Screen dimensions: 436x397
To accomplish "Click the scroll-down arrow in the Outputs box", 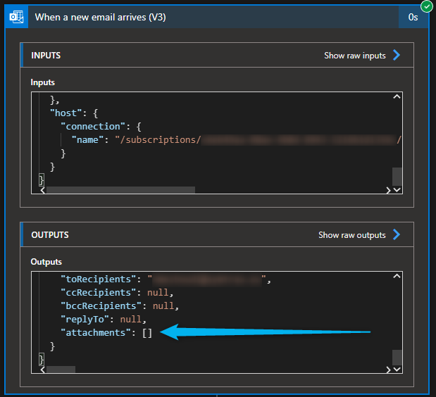I will (397, 370).
